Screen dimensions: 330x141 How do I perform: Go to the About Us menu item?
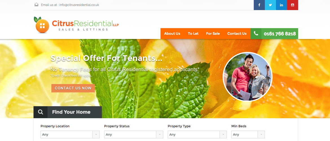172,34
